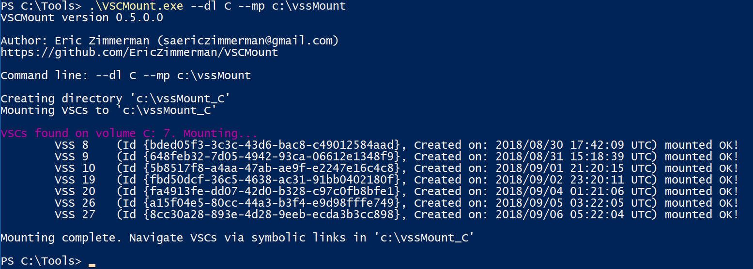
Task: Click the VSS 10 mounted OK status
Action: [x=702, y=168]
